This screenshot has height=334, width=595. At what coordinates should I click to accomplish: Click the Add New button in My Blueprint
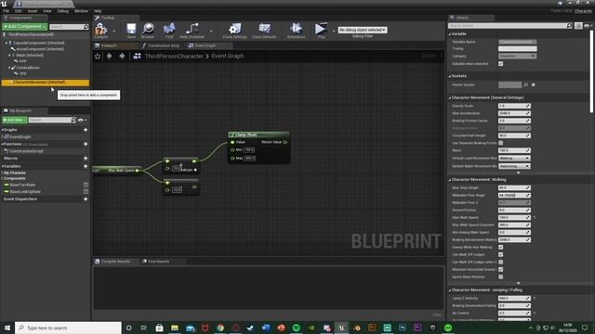(15, 120)
